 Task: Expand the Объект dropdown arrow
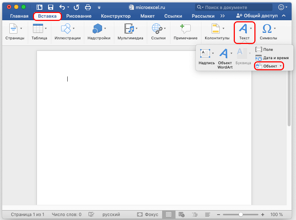[x=280, y=66]
